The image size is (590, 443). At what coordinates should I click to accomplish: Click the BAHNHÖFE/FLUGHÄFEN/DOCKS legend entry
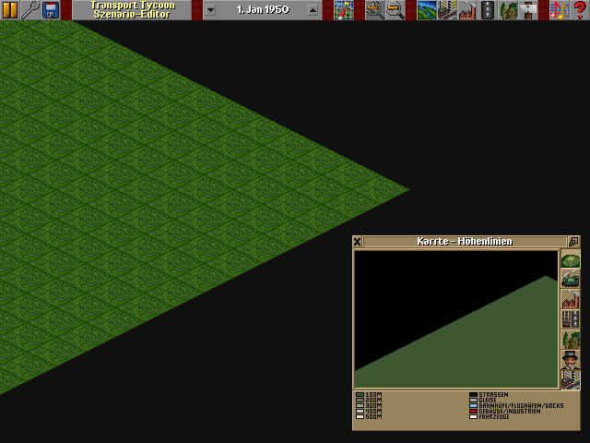tap(516, 406)
